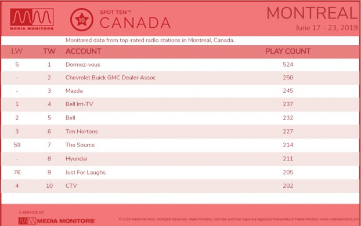Select the Mazda account entry
The image size is (361, 226).
[x=74, y=91]
